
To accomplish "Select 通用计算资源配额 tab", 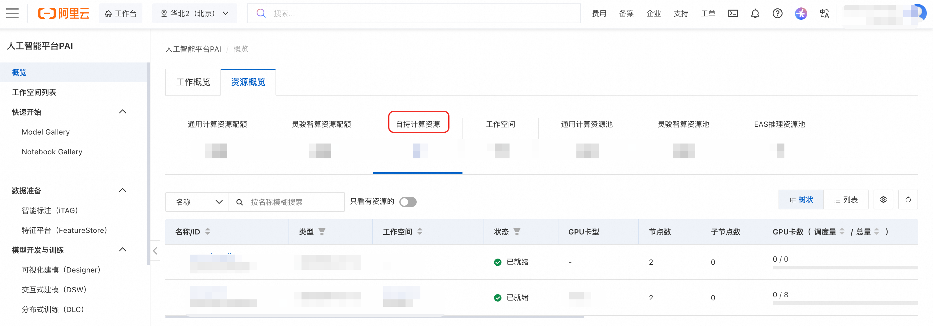I will [217, 124].
